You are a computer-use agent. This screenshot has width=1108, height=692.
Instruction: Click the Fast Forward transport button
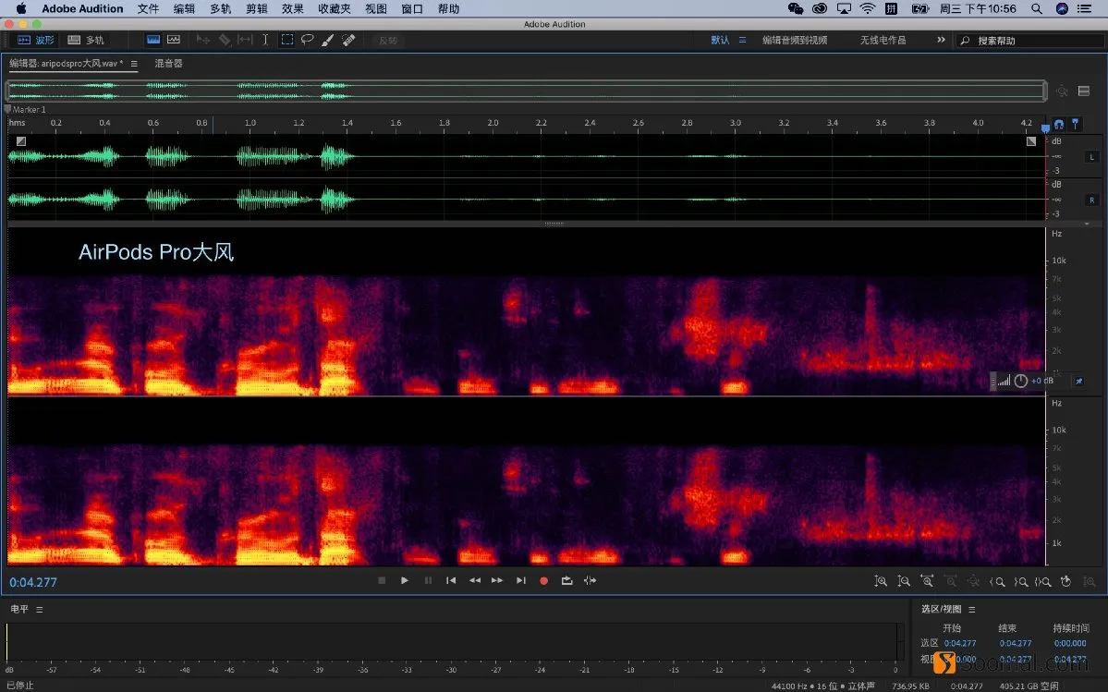coord(497,580)
